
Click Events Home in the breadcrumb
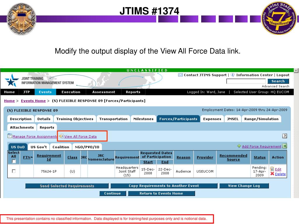pos(33,101)
